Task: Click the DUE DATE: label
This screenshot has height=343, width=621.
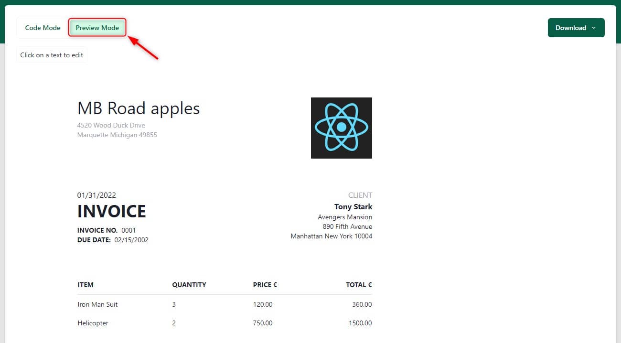Action: [x=94, y=240]
